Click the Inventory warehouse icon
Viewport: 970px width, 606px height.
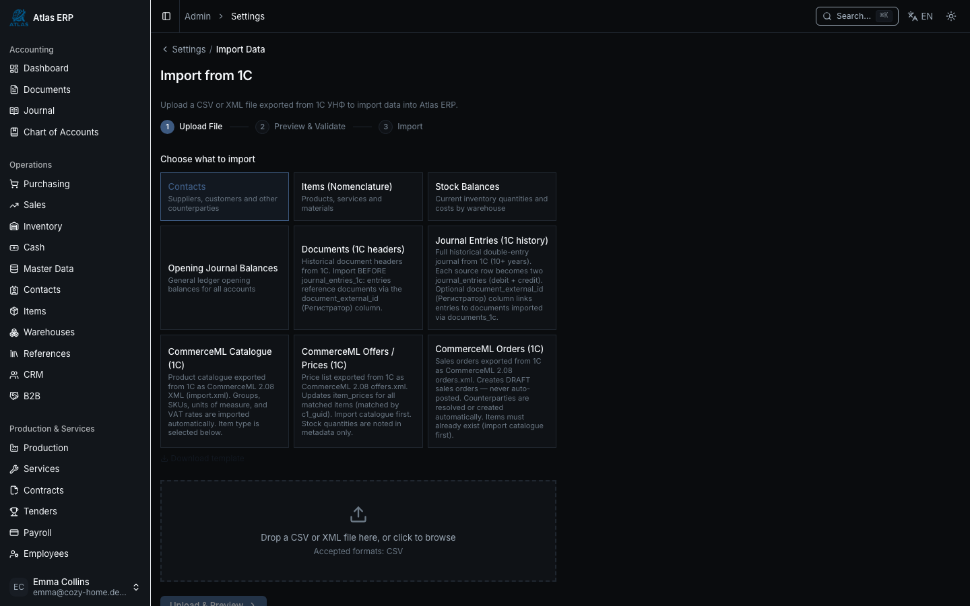[x=14, y=226]
